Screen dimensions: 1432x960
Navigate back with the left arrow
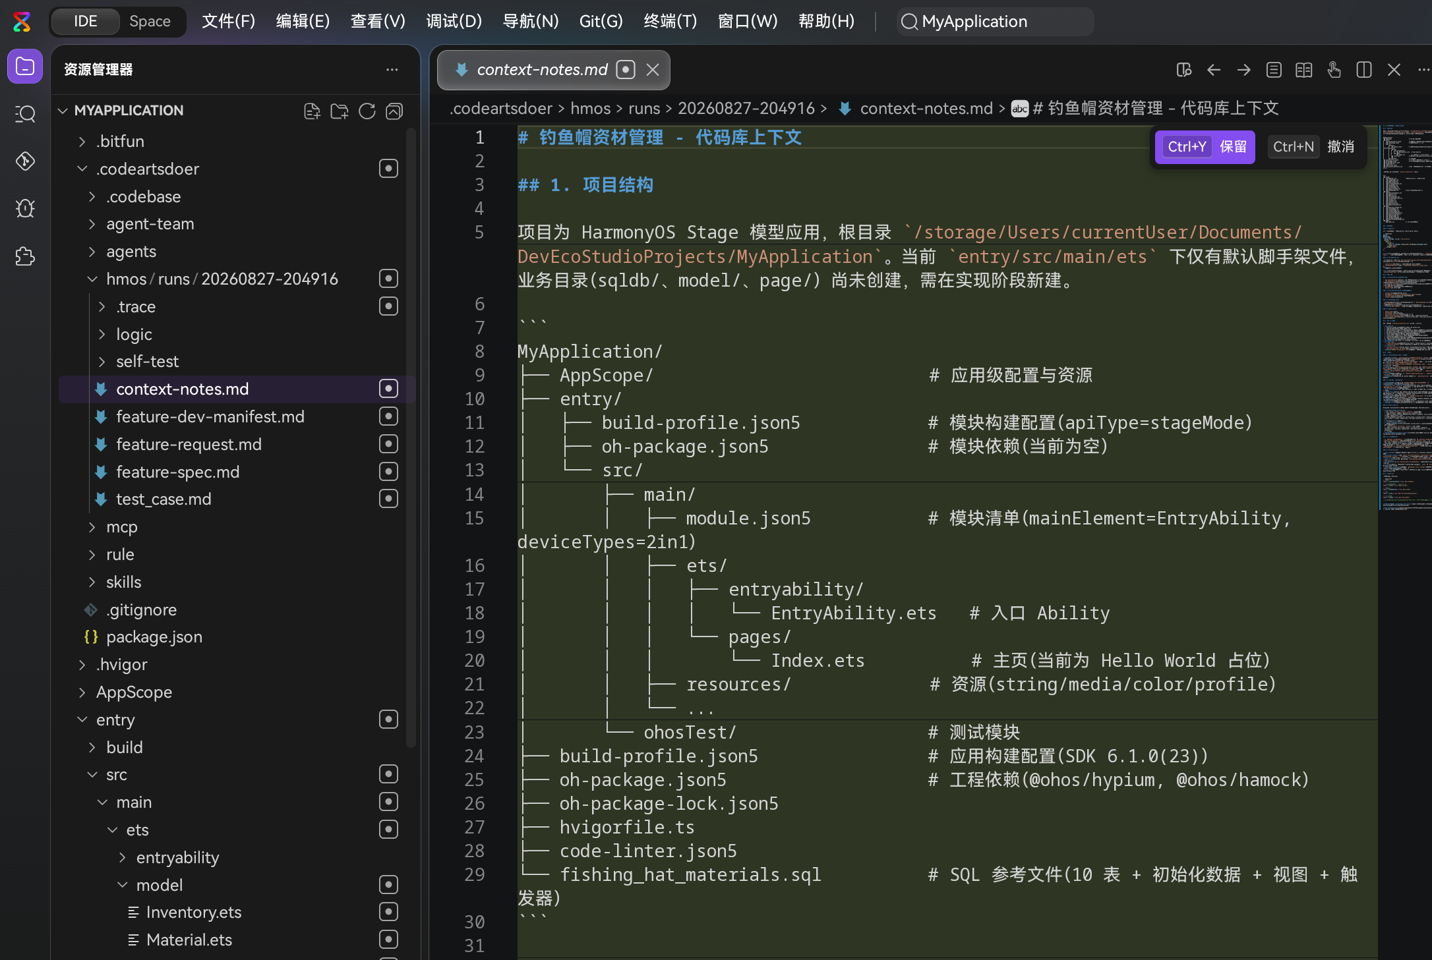(1214, 70)
